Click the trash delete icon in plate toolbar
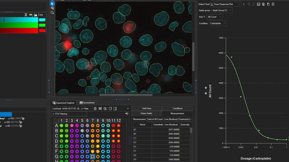Viewport: 289px width, 162px height. (95, 109)
